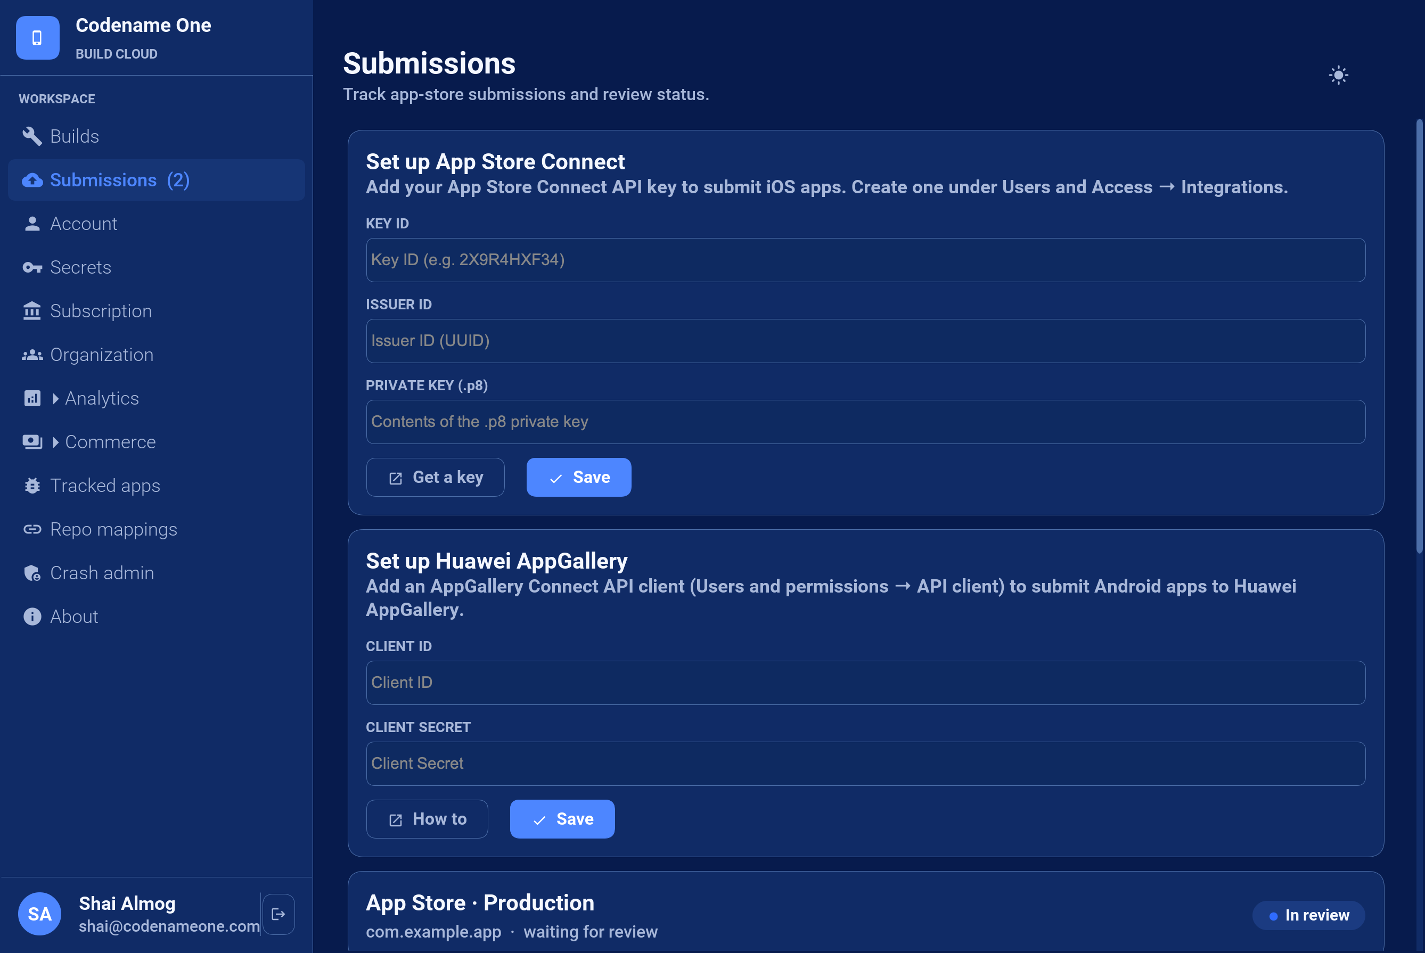This screenshot has height=953, width=1425.
Task: Click the Tracked apps bug icon
Action: (32, 486)
